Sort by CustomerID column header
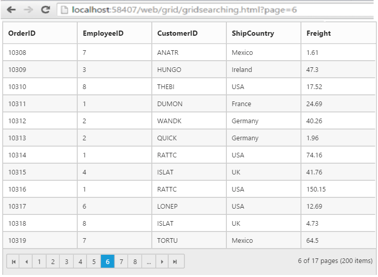378x277 pixels. tap(189, 33)
